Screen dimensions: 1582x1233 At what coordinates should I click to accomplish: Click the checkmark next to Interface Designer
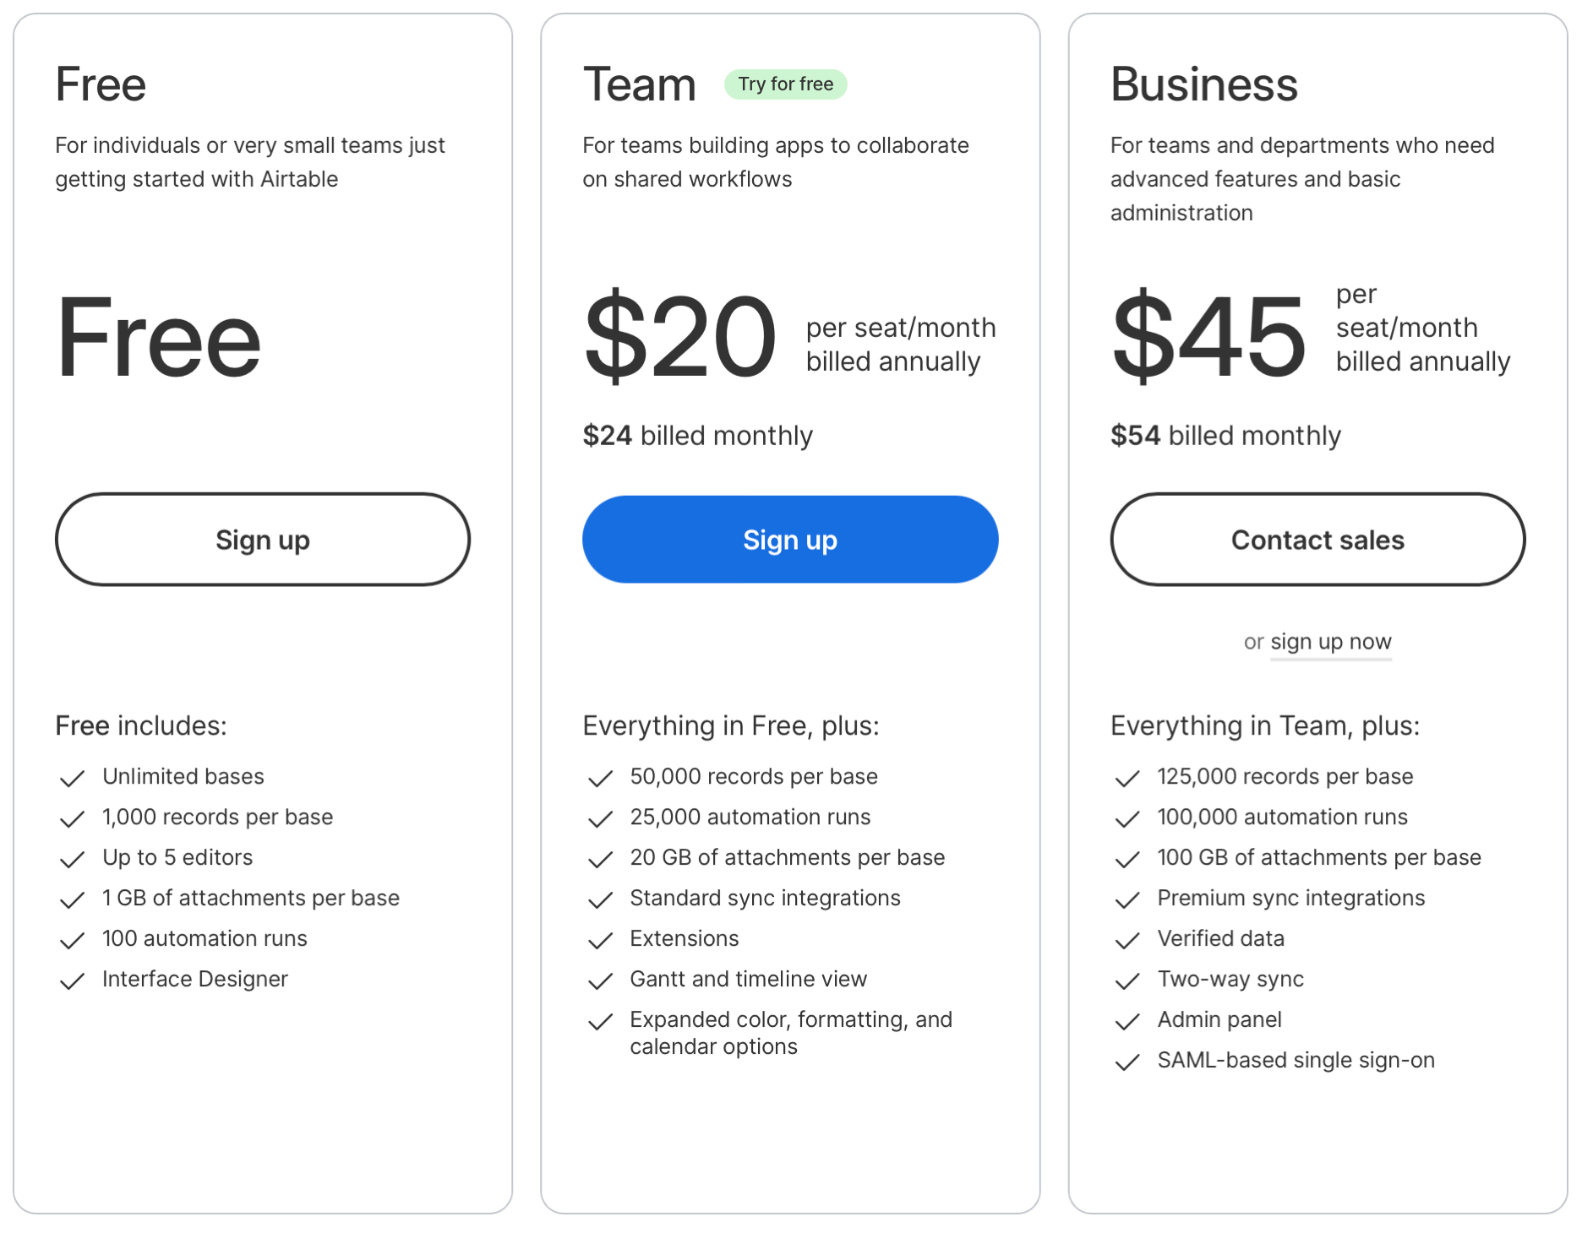(73, 980)
